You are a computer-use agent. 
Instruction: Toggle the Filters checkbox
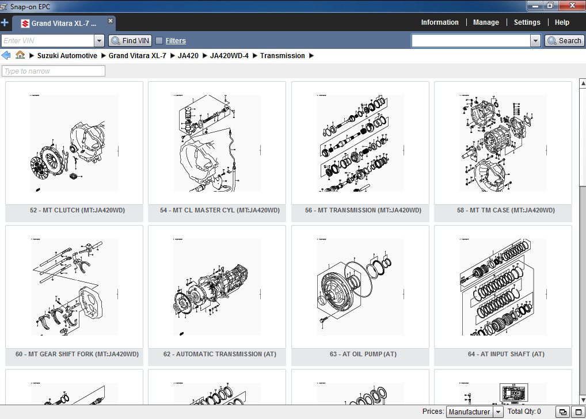[x=159, y=41]
